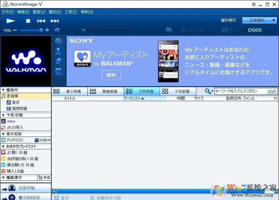Open 设备传输 device transfer panel

pos(25,188)
